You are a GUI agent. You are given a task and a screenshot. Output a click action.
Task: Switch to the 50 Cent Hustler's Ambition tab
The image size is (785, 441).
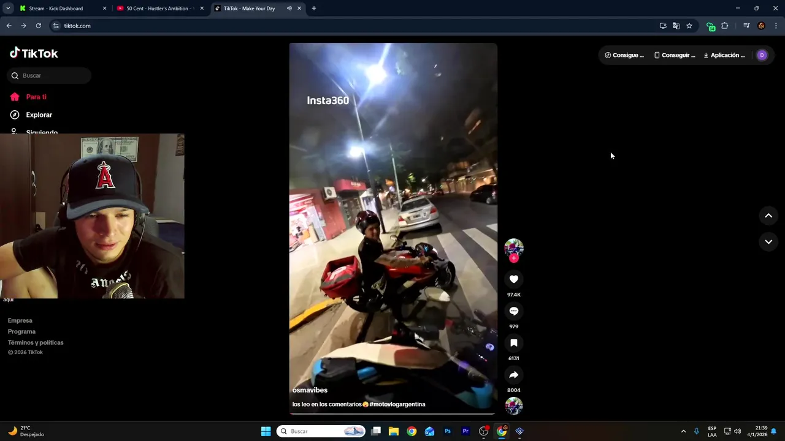pos(159,9)
